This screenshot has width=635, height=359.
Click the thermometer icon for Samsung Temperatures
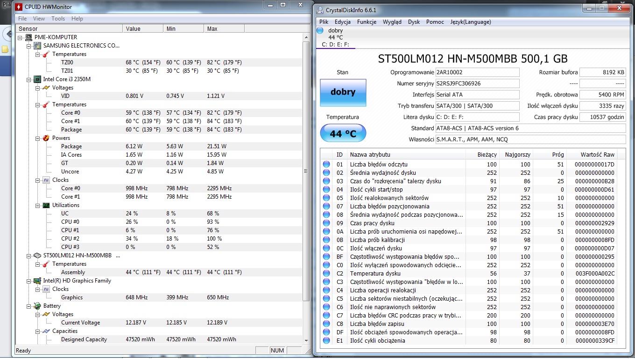46,54
